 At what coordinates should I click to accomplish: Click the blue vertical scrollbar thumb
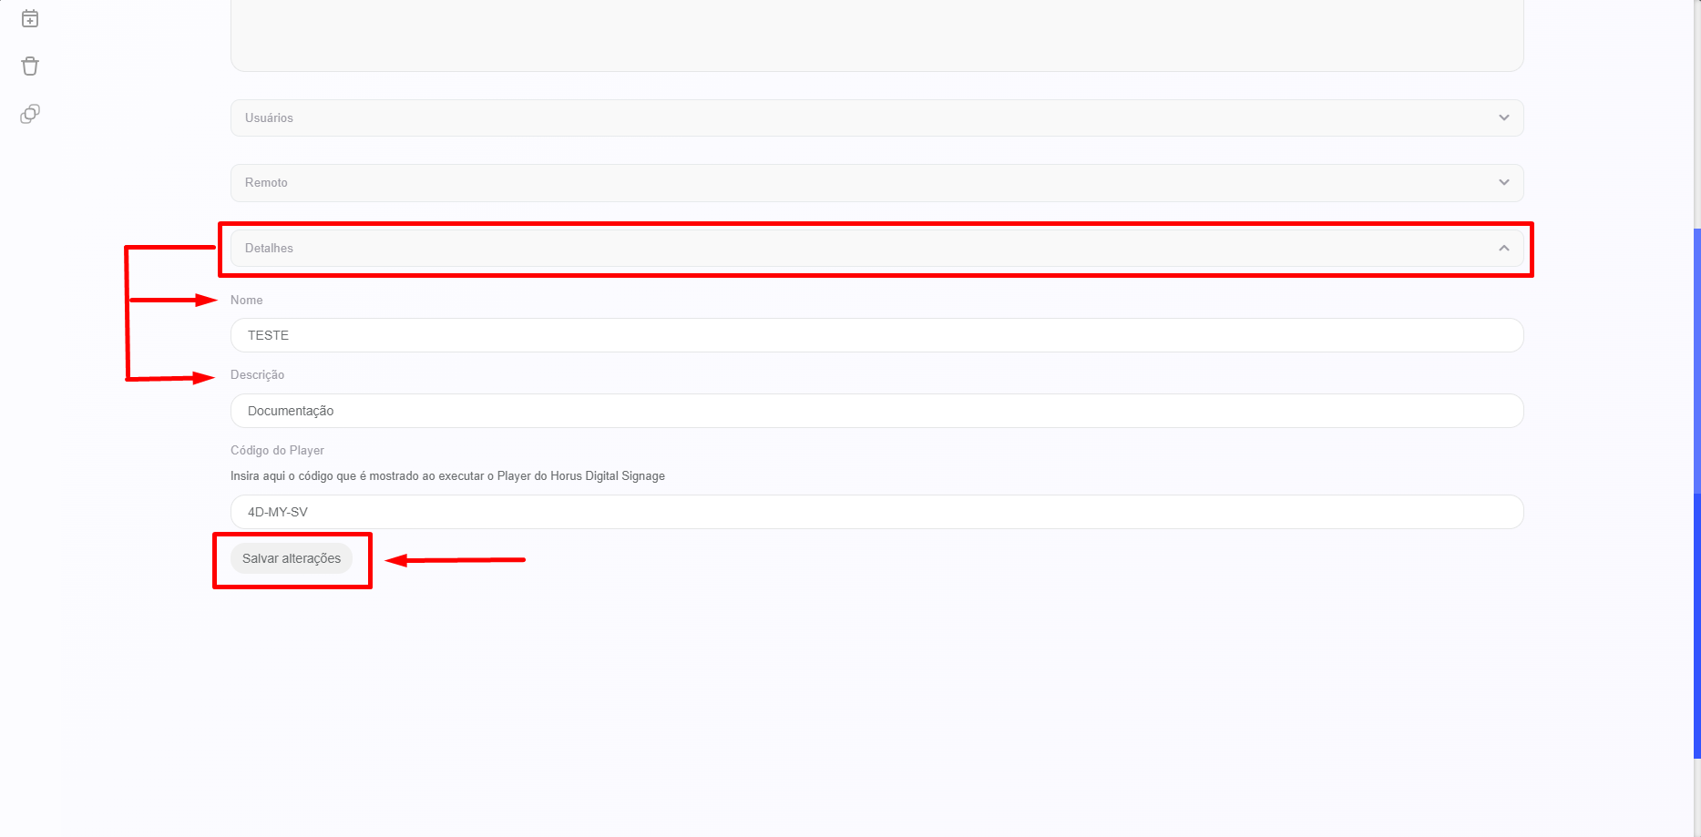(1696, 492)
